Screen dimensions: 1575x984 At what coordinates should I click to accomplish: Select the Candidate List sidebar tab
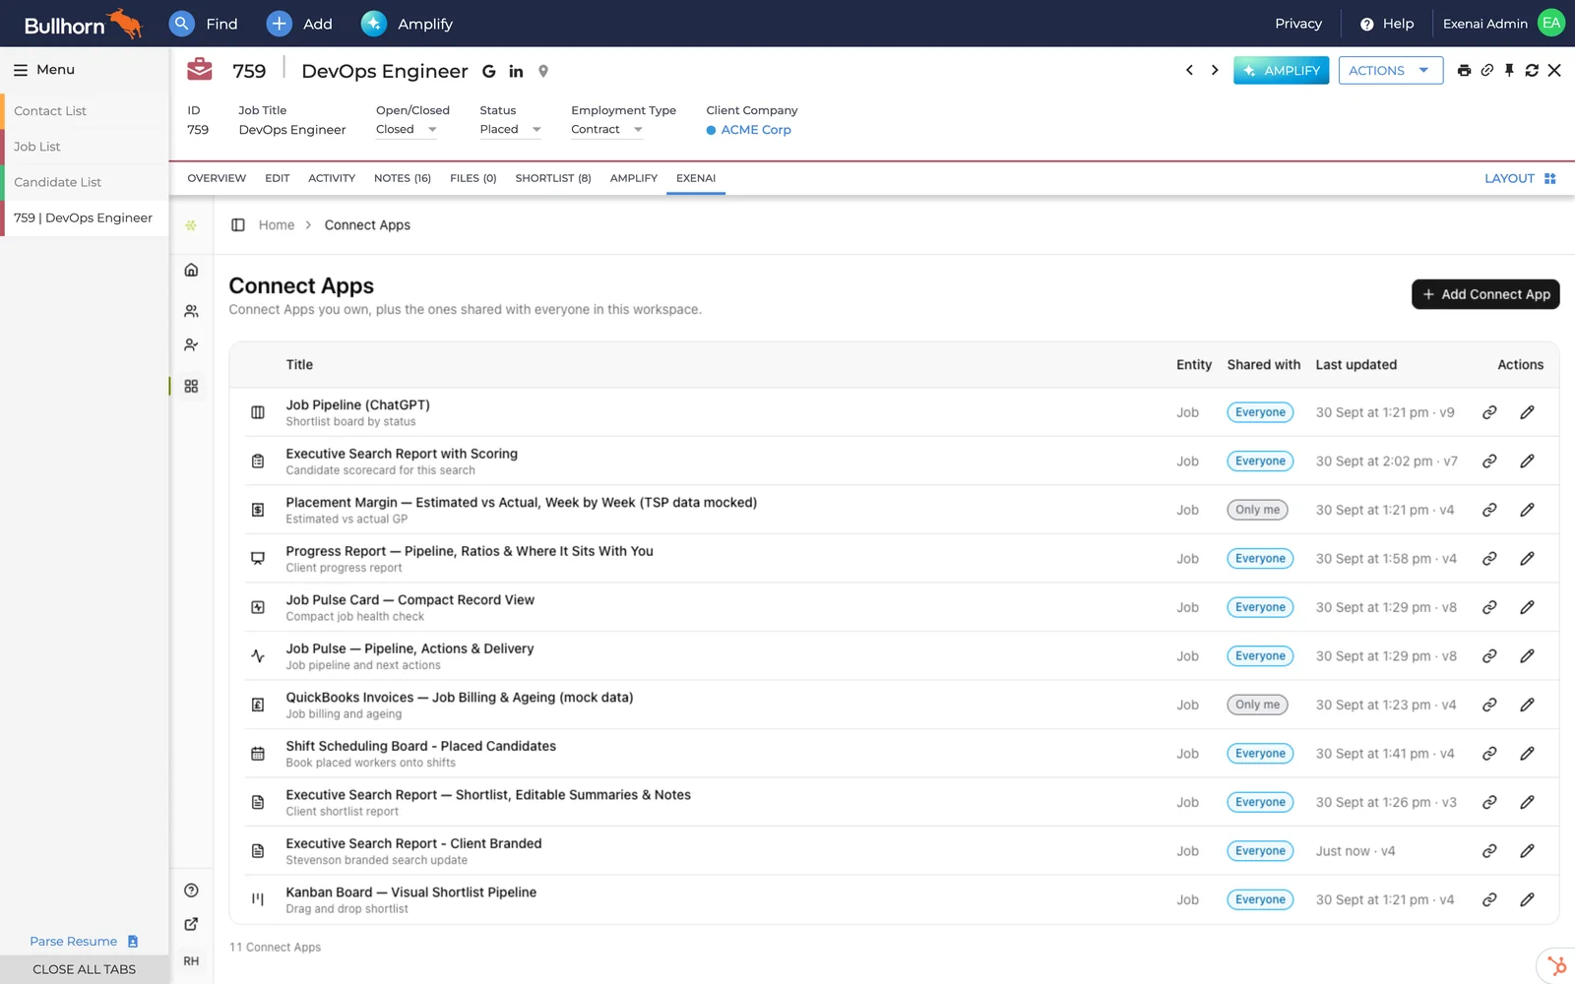[86, 182]
